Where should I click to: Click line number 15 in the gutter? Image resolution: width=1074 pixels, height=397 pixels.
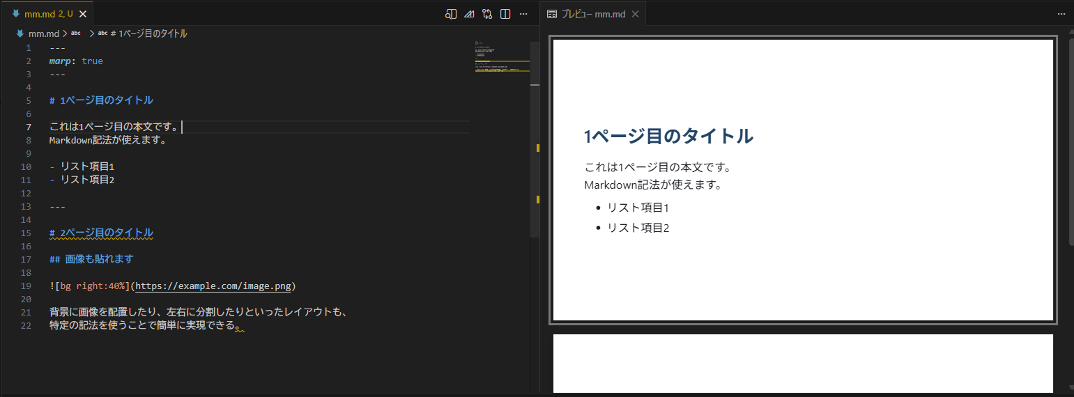click(26, 233)
